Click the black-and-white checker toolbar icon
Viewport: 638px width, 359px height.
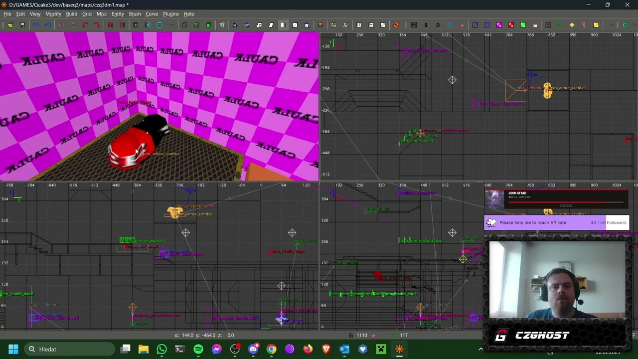(383, 25)
